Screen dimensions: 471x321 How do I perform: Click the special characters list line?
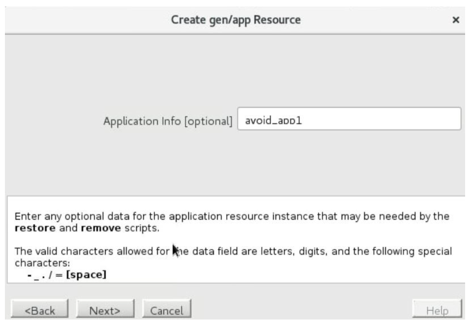[66, 274]
